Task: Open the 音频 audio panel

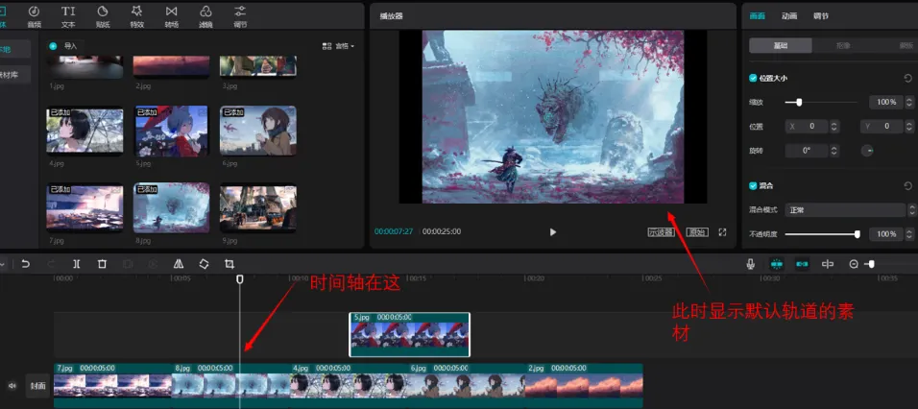Action: click(34, 16)
